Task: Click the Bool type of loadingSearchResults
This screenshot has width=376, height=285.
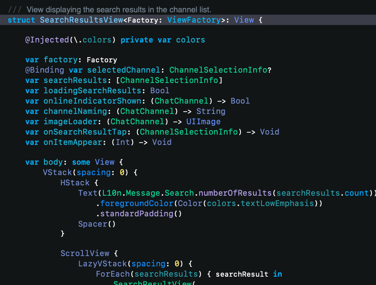Action: pos(159,91)
